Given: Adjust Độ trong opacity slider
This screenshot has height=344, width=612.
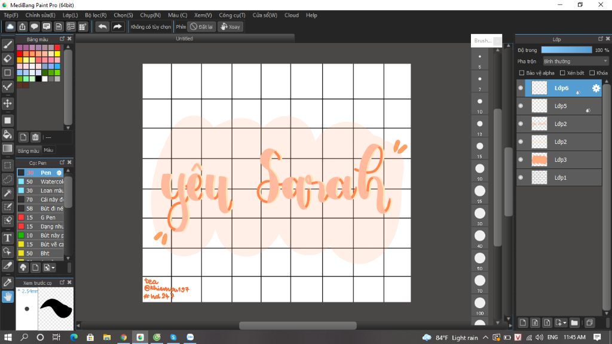Looking at the screenshot, I should tap(567, 50).
